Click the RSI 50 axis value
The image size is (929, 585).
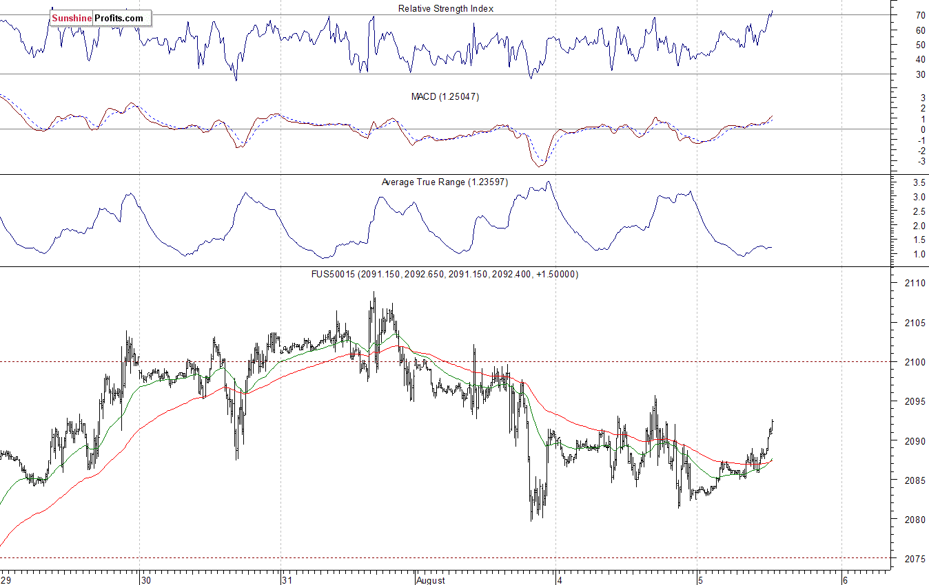[919, 45]
